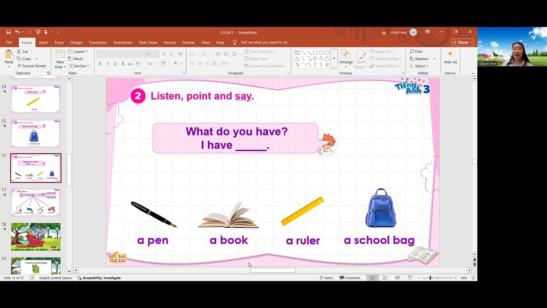The height and width of the screenshot is (308, 547).
Task: Switch to the Animations tab
Action: click(x=123, y=42)
